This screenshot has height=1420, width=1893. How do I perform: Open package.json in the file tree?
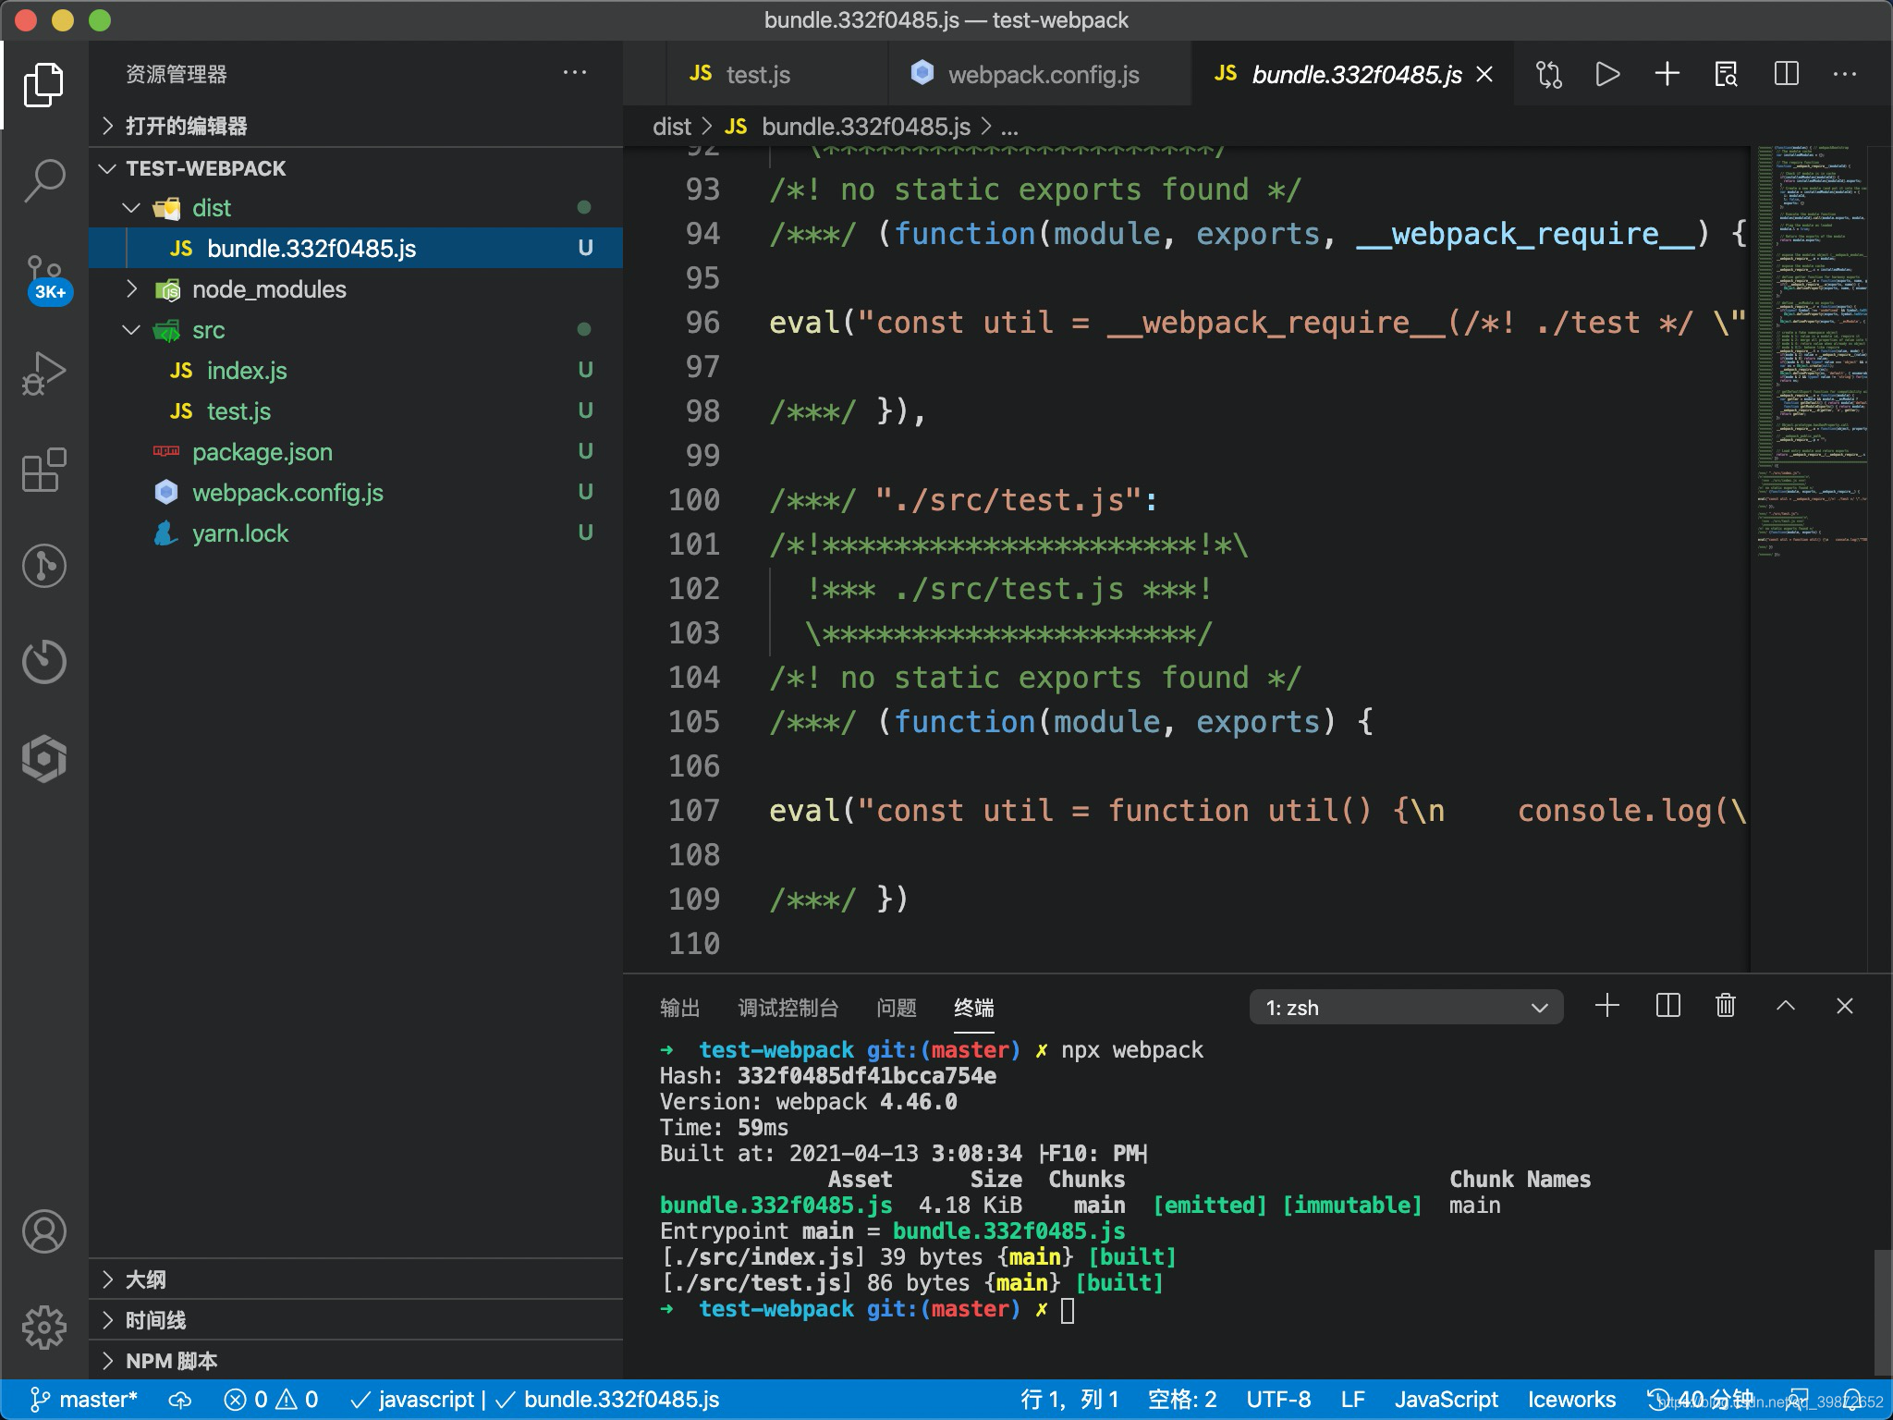(356, 452)
